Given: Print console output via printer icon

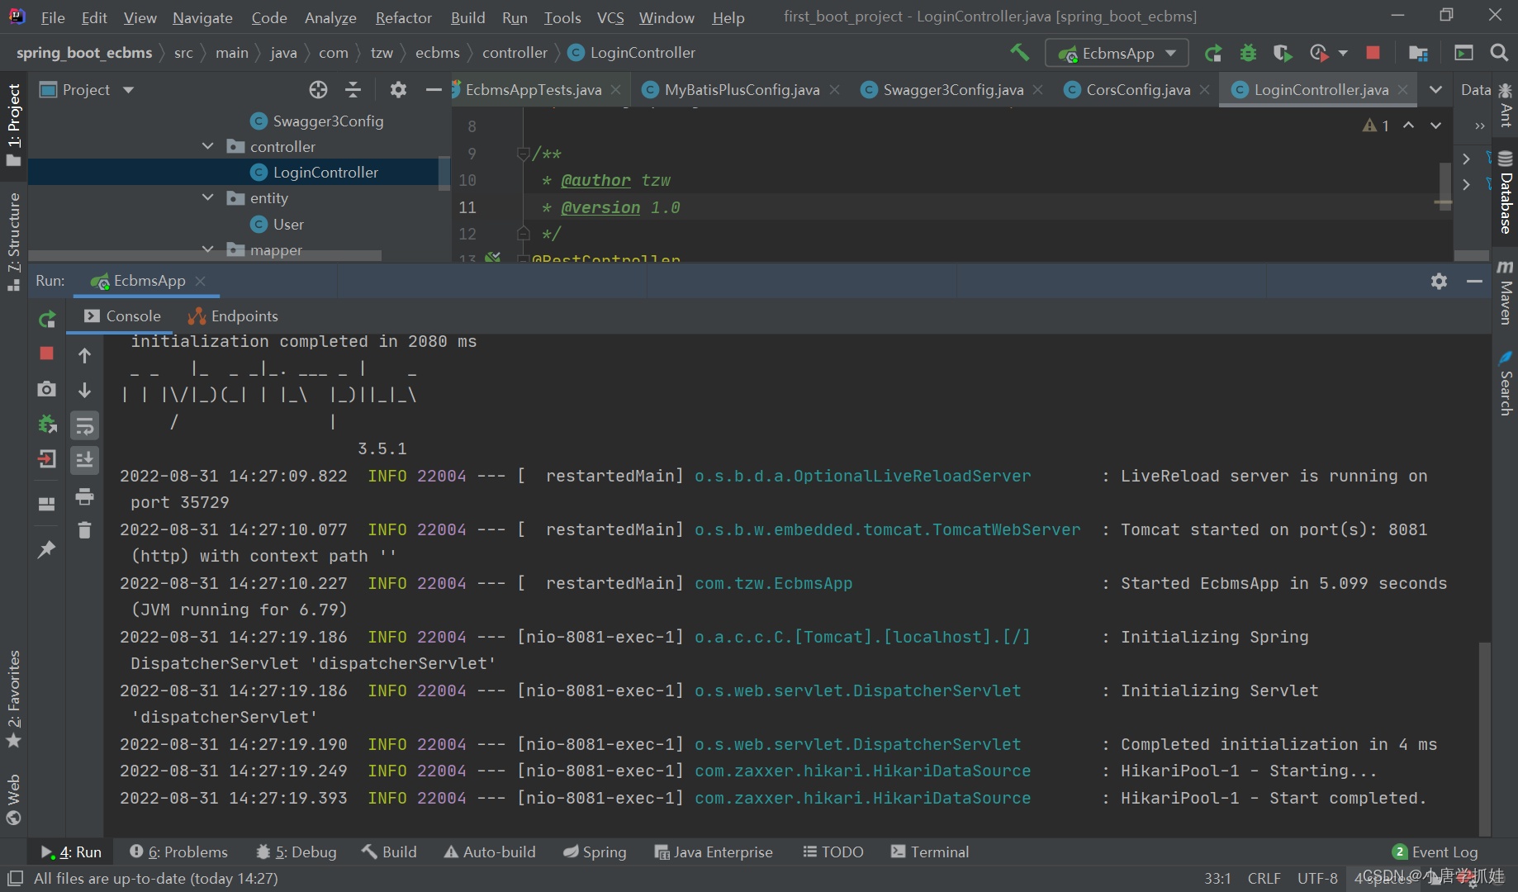Looking at the screenshot, I should [x=84, y=496].
